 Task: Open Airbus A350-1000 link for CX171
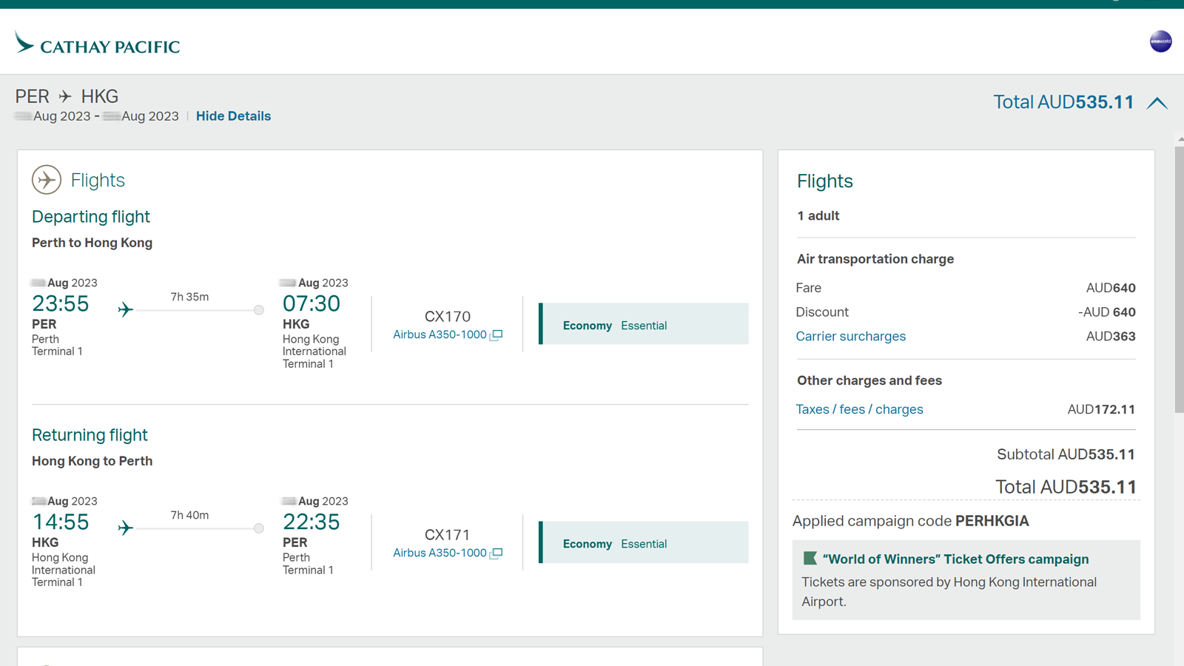click(x=440, y=553)
